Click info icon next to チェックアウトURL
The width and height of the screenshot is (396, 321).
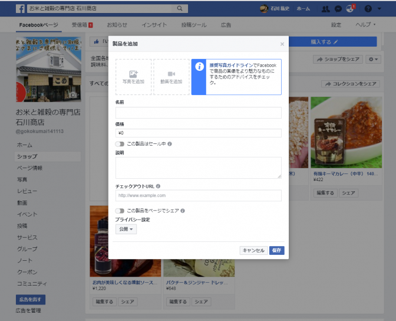[158, 186]
